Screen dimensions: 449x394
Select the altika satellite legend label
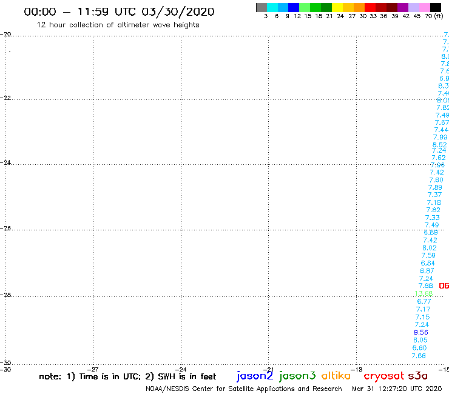tap(336, 376)
